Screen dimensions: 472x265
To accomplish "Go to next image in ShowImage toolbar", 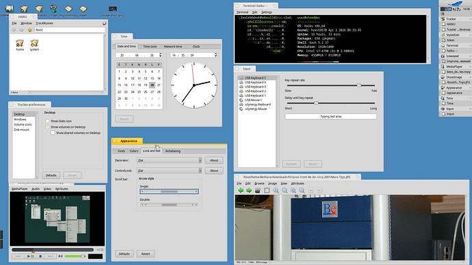I will click(249, 190).
